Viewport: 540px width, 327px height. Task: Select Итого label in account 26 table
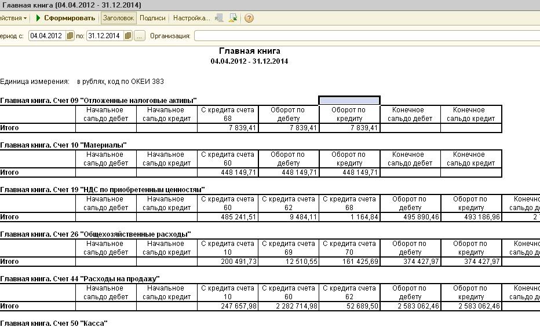(10, 262)
